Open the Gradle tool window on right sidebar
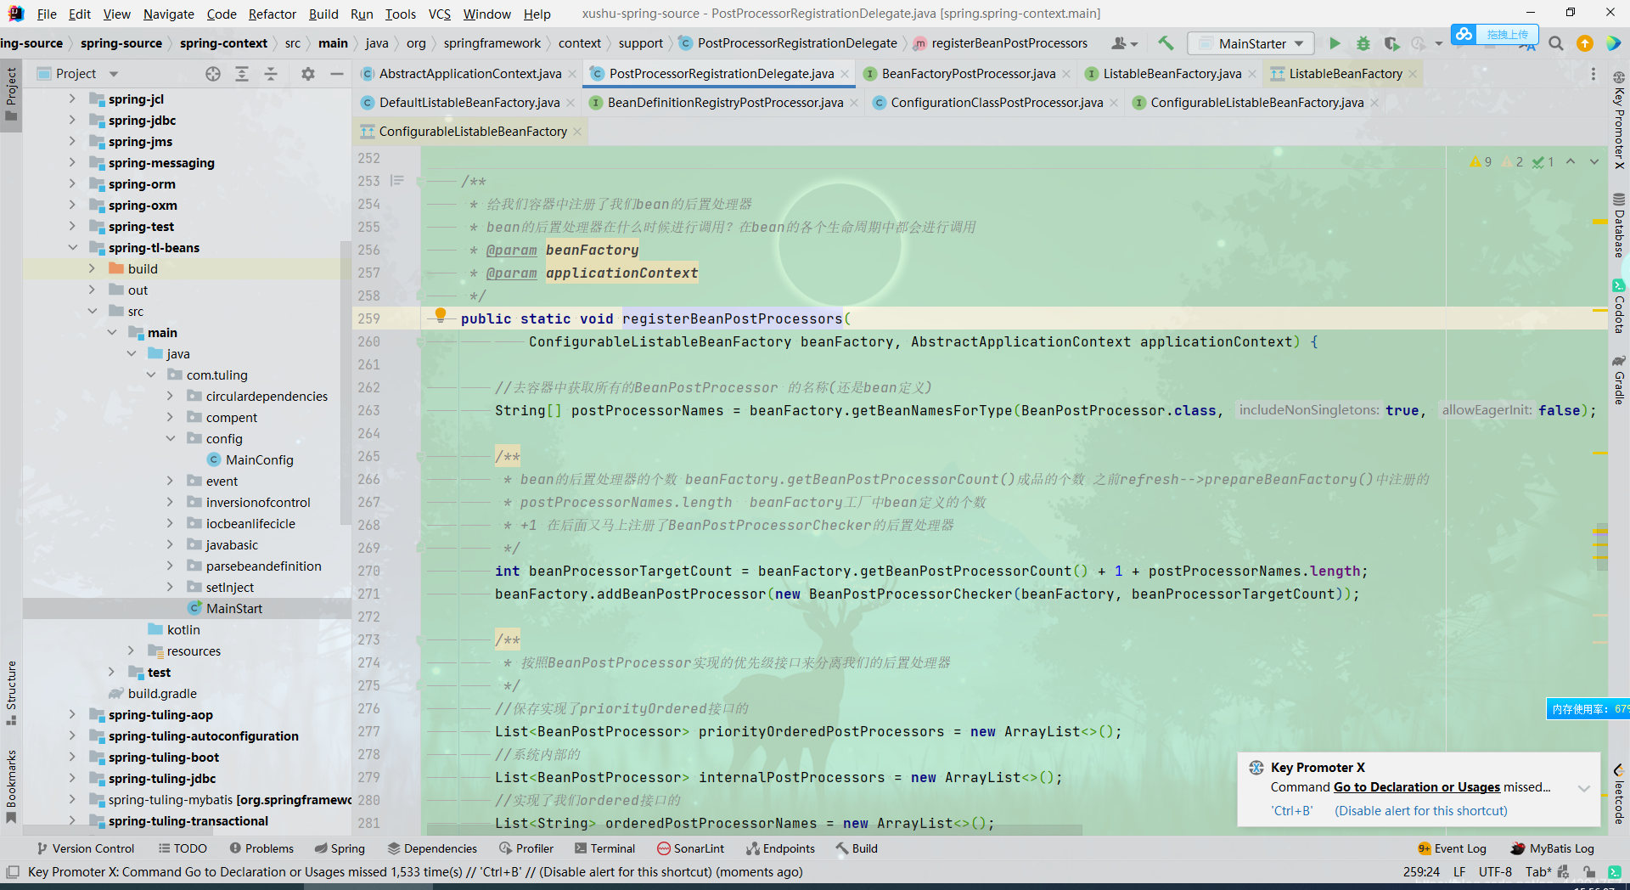 tap(1619, 379)
